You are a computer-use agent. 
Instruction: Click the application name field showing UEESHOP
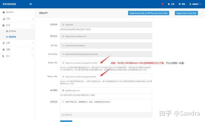point(106,25)
